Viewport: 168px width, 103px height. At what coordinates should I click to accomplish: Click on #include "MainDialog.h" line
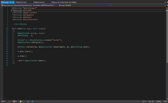pyautogui.click(x=25, y=8)
